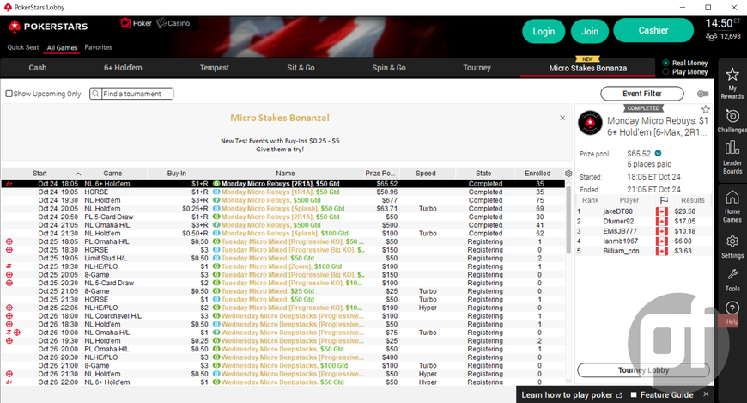Click the table column settings gear

568,173
